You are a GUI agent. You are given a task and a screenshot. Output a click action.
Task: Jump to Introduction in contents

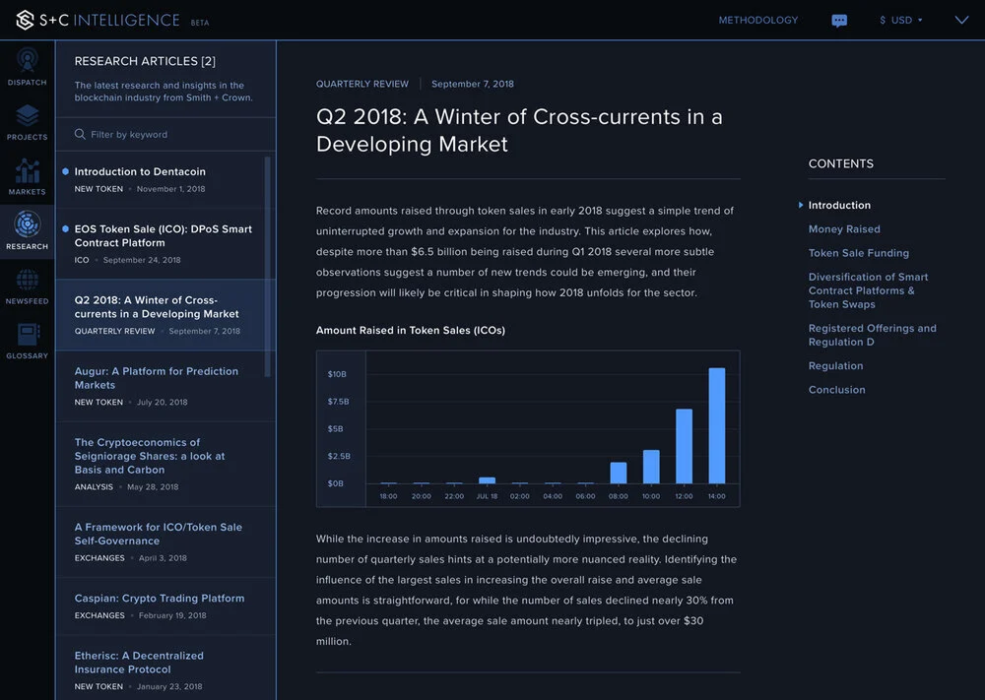[839, 206]
